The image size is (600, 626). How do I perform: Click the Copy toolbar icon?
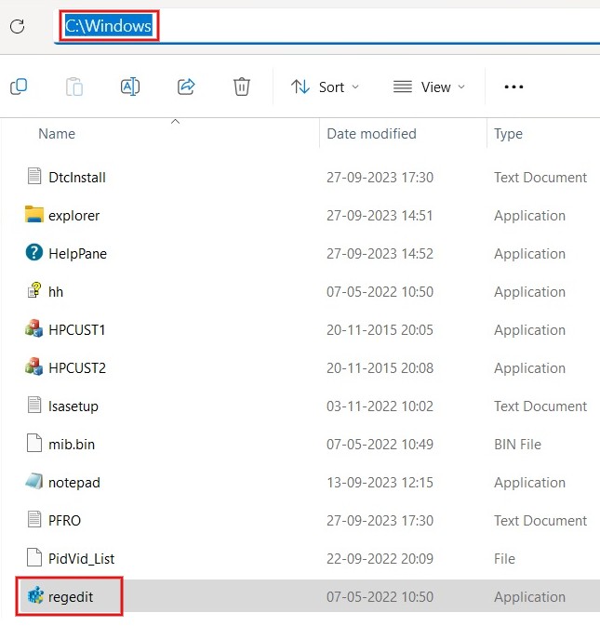(x=19, y=87)
